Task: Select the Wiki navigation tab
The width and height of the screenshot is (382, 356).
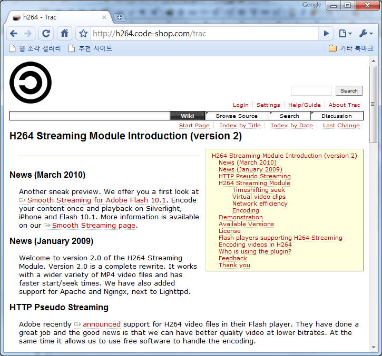Action: click(x=188, y=116)
